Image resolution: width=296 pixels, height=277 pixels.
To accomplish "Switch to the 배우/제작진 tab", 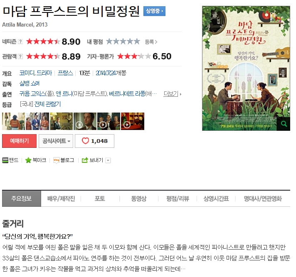I will coord(61,199).
